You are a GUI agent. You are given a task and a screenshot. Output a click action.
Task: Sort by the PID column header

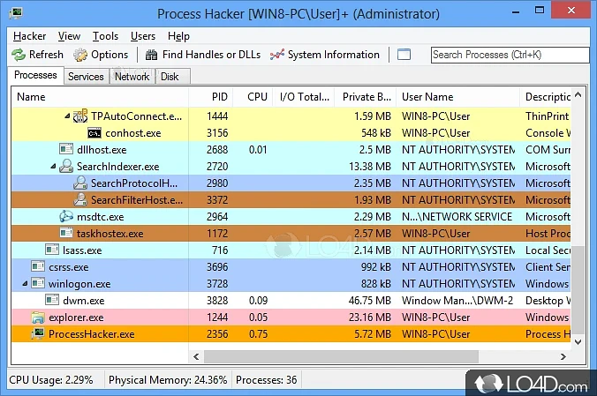click(x=220, y=97)
